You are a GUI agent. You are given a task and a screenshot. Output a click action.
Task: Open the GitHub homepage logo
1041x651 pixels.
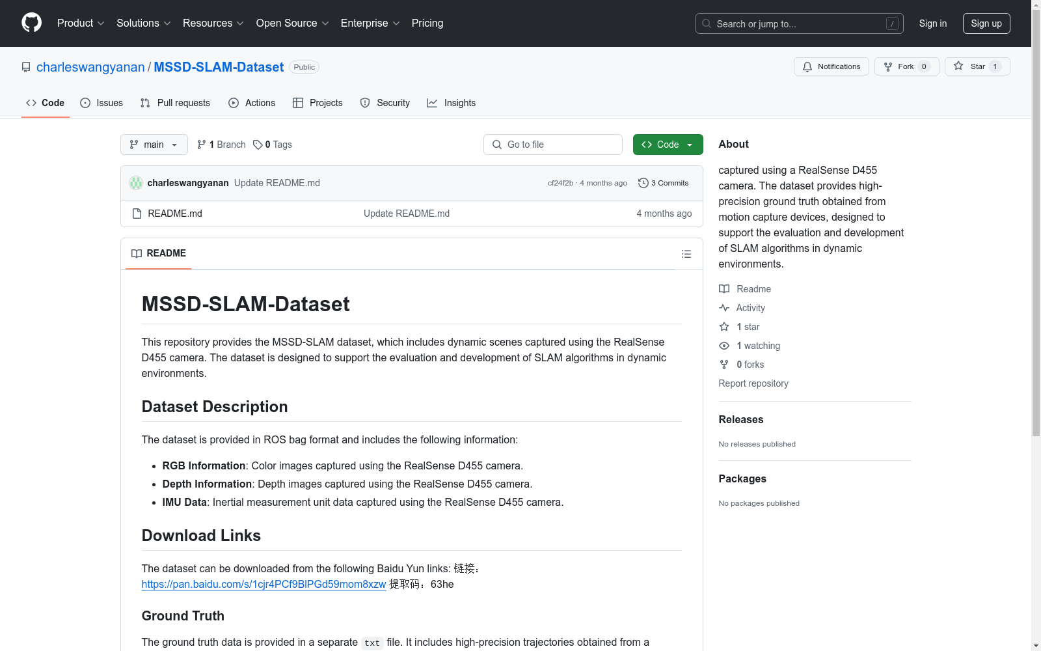tap(31, 23)
